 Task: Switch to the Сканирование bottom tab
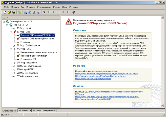point(9,110)
